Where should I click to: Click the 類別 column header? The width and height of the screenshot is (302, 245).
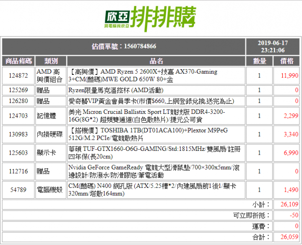(51, 61)
